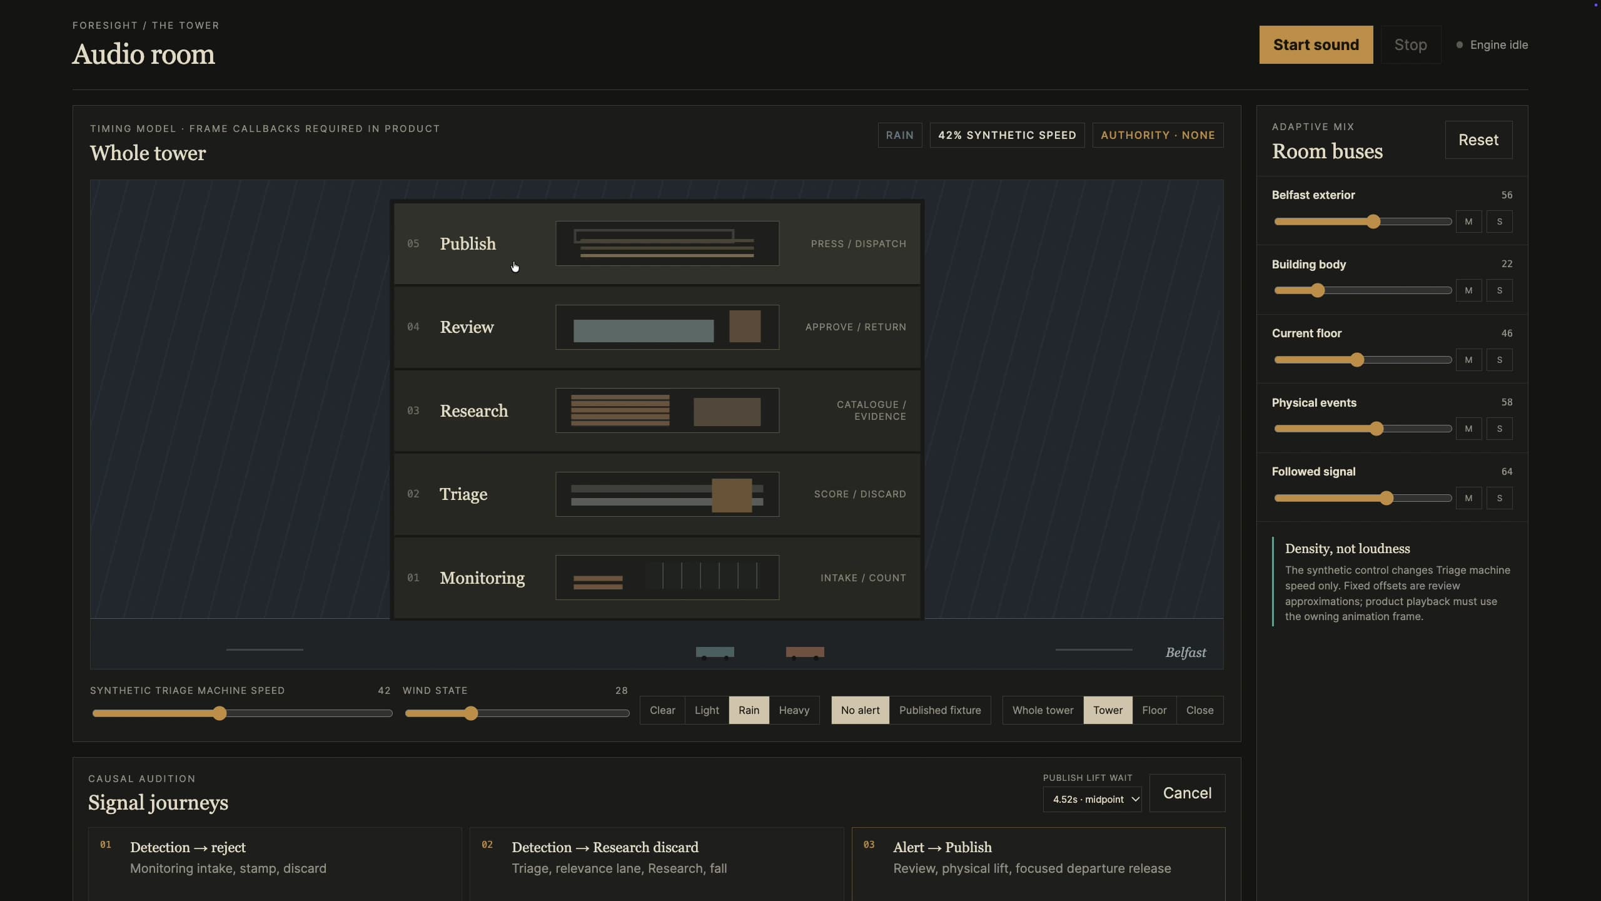Mute the Physical events bus
This screenshot has width=1601, height=901.
tap(1468, 429)
